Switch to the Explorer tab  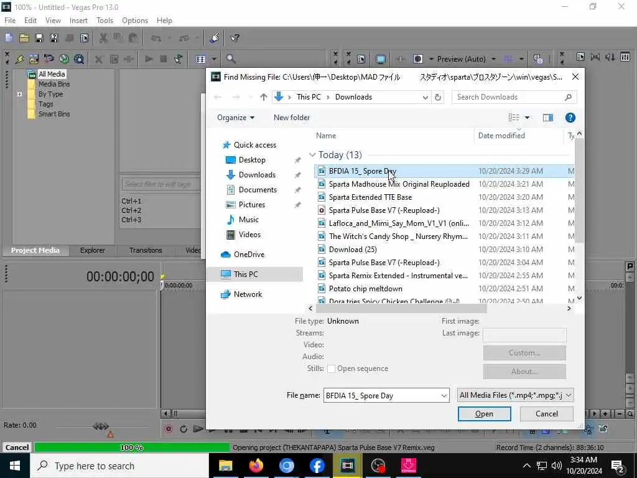click(x=92, y=250)
